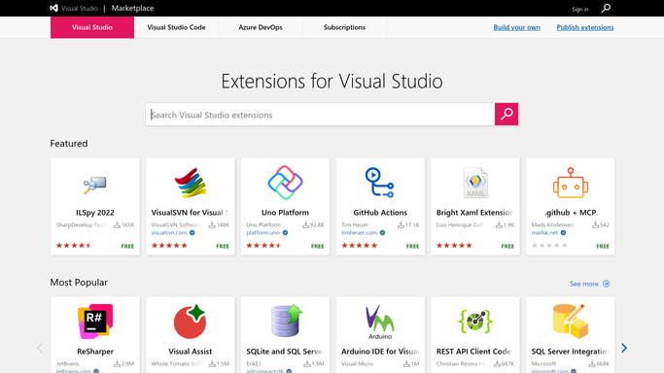Image resolution: width=664 pixels, height=373 pixels.
Task: Click the pink search magnifier button
Action: pyautogui.click(x=507, y=115)
